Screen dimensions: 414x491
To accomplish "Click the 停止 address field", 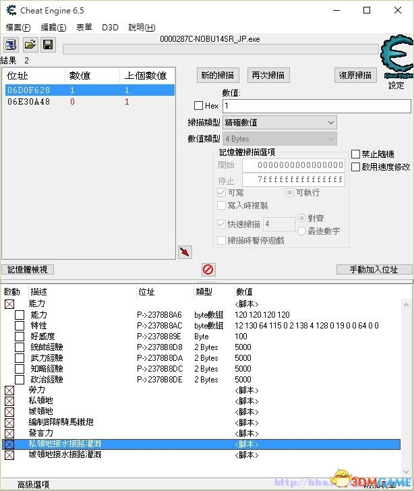I will point(293,179).
